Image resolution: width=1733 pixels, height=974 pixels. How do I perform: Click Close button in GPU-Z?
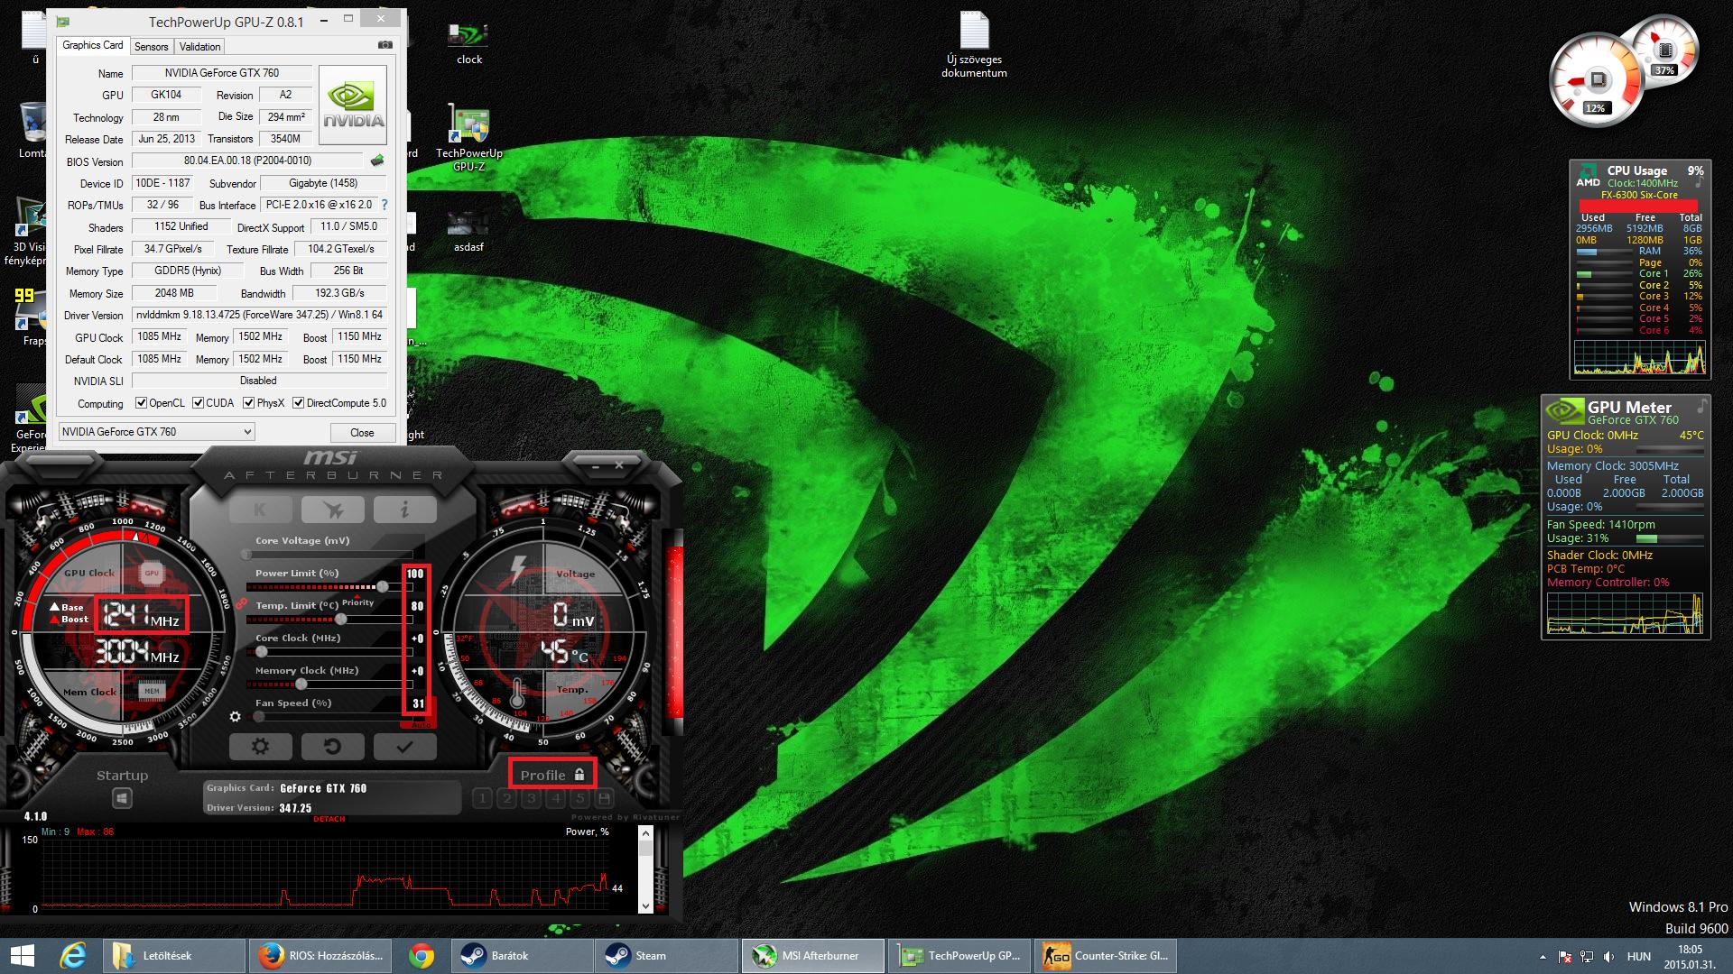coord(362,432)
